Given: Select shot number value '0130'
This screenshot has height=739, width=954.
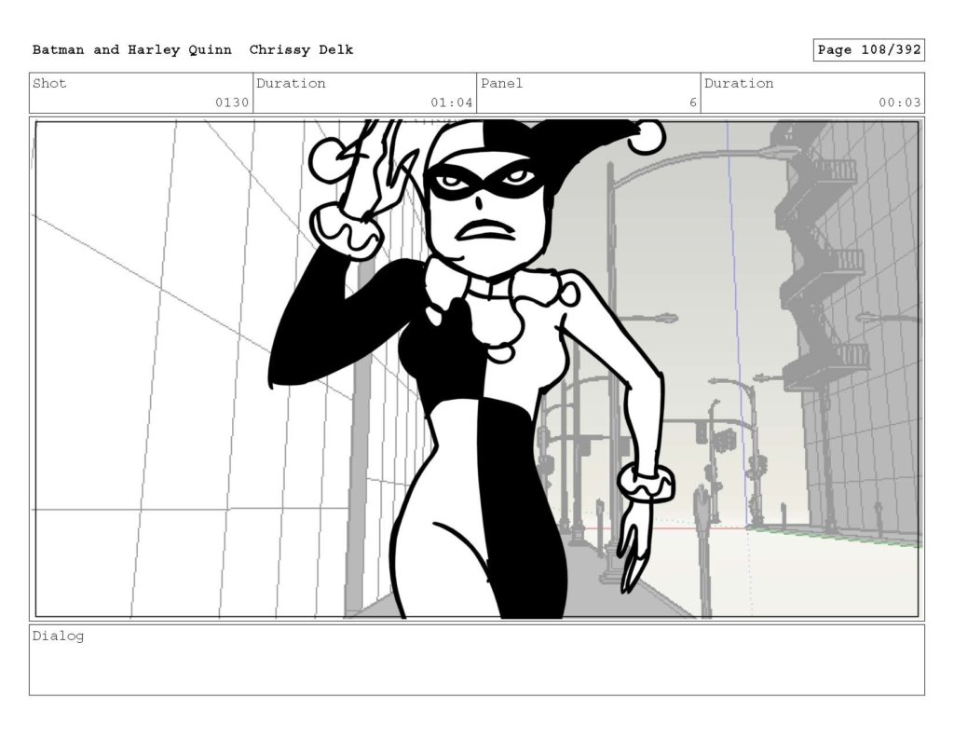Looking at the screenshot, I should [x=232, y=103].
